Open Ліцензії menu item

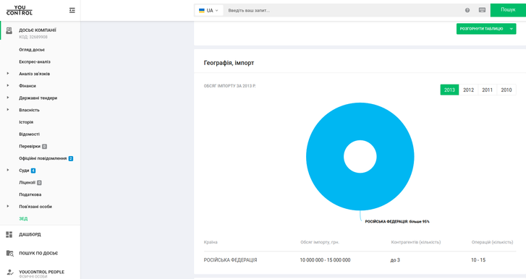pyautogui.click(x=27, y=183)
